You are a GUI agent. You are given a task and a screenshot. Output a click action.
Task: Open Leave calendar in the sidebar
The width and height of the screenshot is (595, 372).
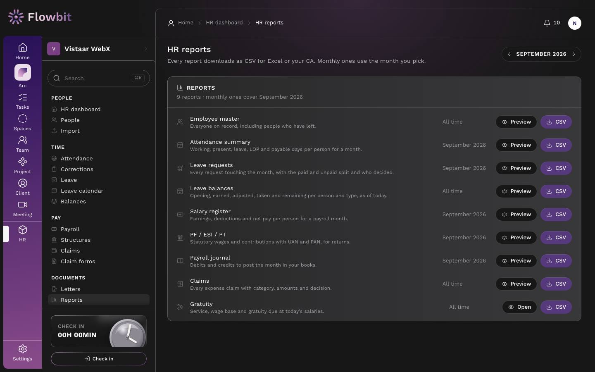click(x=99, y=191)
